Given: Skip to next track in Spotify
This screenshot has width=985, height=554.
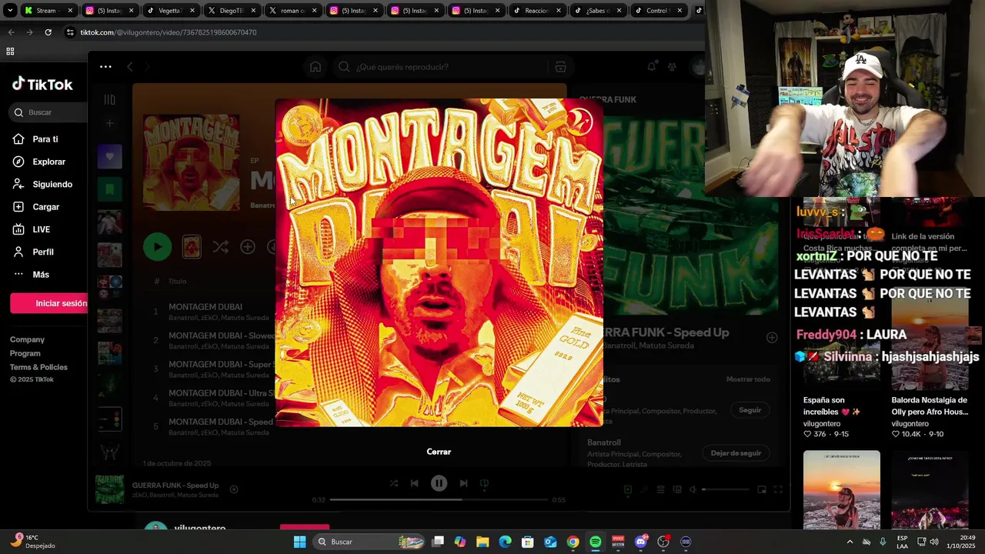Looking at the screenshot, I should click(x=463, y=483).
